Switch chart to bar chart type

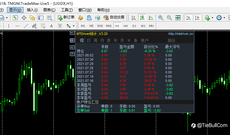pyautogui.click(x=133, y=18)
